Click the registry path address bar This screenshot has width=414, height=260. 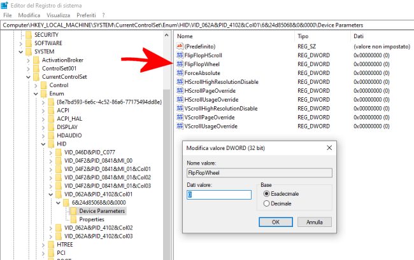click(x=207, y=25)
